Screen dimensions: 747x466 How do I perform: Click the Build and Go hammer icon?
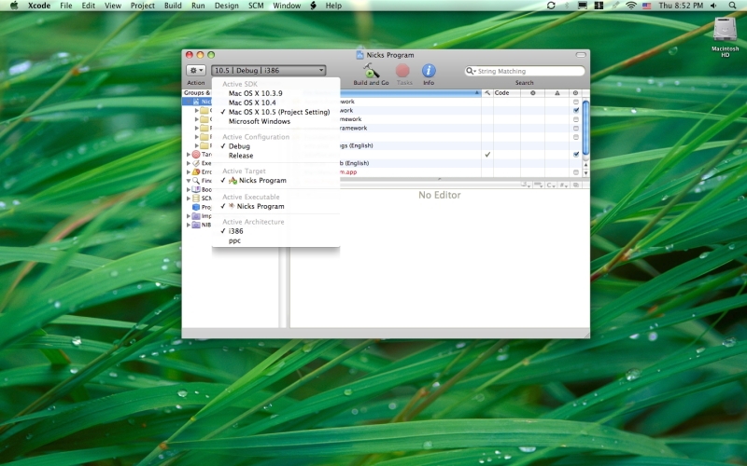371,71
